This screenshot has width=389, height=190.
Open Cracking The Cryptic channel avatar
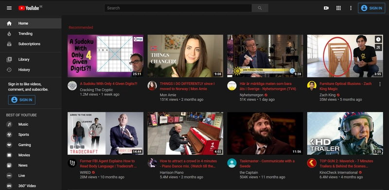point(72,86)
